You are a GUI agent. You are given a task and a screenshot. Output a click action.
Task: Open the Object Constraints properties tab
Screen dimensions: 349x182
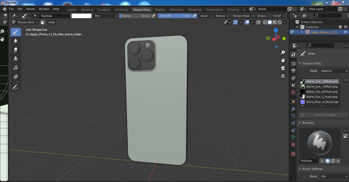[293, 130]
